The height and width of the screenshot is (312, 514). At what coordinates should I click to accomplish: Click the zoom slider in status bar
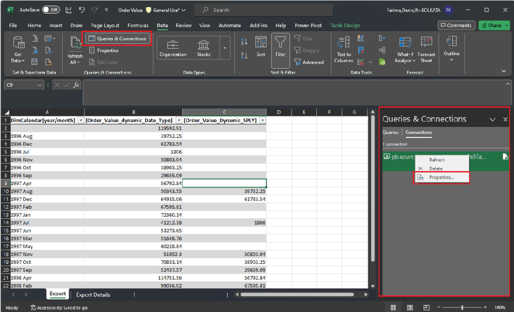tap(462, 307)
